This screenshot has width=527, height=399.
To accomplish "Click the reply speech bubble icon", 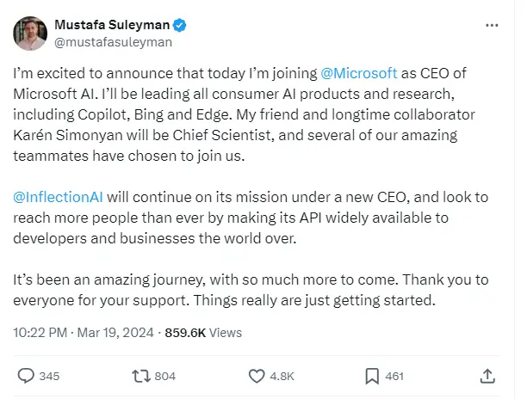I will 26,376.
